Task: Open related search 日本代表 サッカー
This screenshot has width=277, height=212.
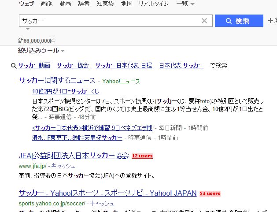Action: [x=181, y=65]
